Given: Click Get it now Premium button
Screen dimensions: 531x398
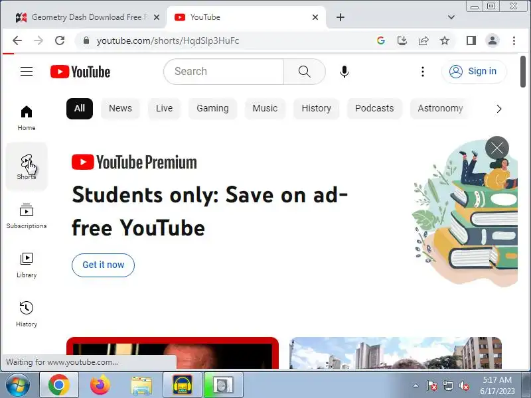Looking at the screenshot, I should 104,265.
